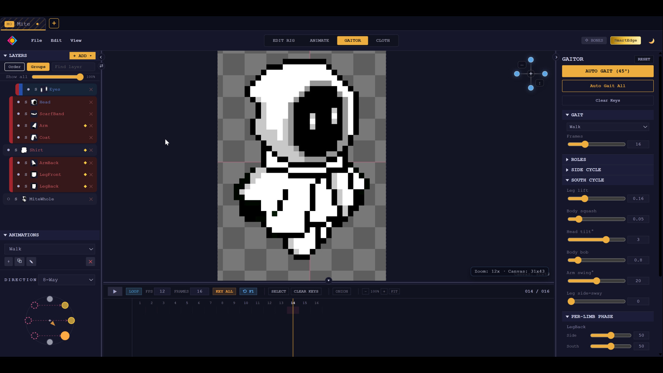This screenshot has width=663, height=373.
Task: Toggle visibility of Shirt layer
Action: 9,150
